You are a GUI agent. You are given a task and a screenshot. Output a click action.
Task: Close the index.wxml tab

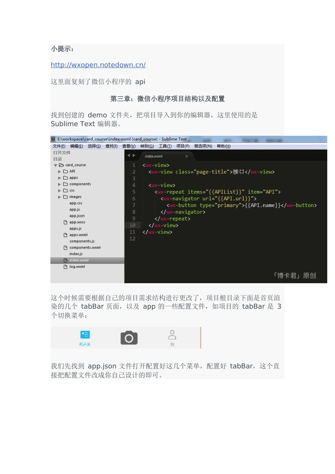[187, 156]
